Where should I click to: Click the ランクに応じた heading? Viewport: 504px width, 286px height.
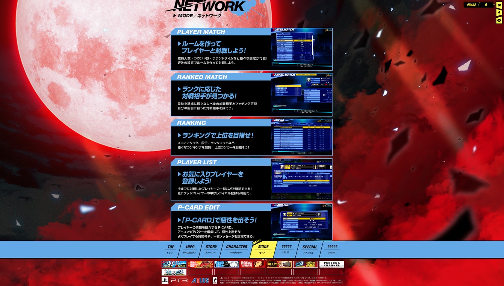(x=207, y=93)
